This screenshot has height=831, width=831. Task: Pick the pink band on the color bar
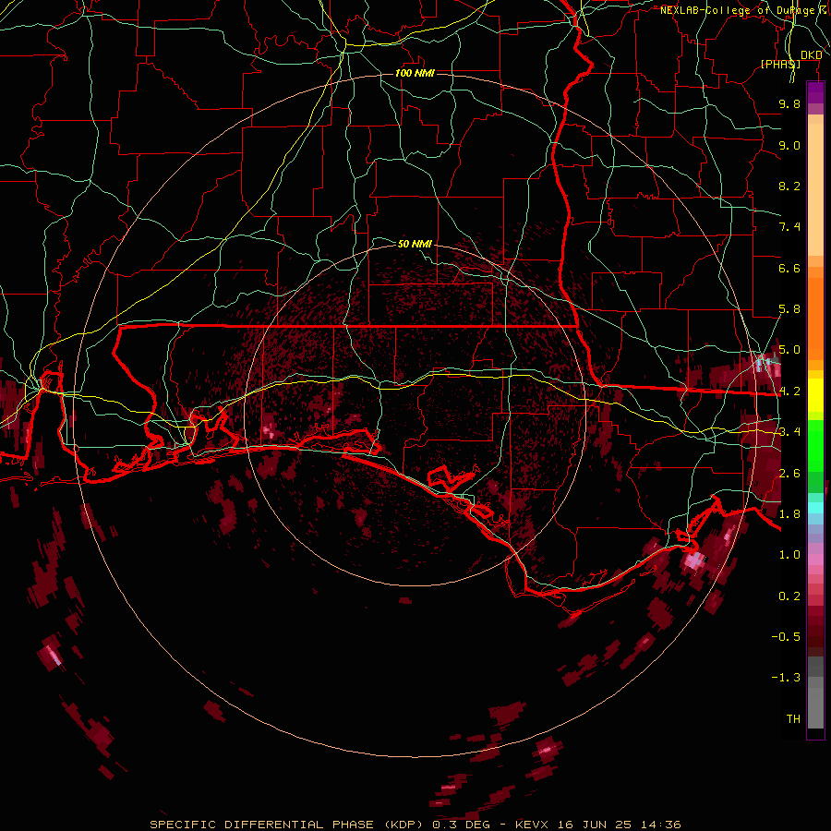click(815, 560)
